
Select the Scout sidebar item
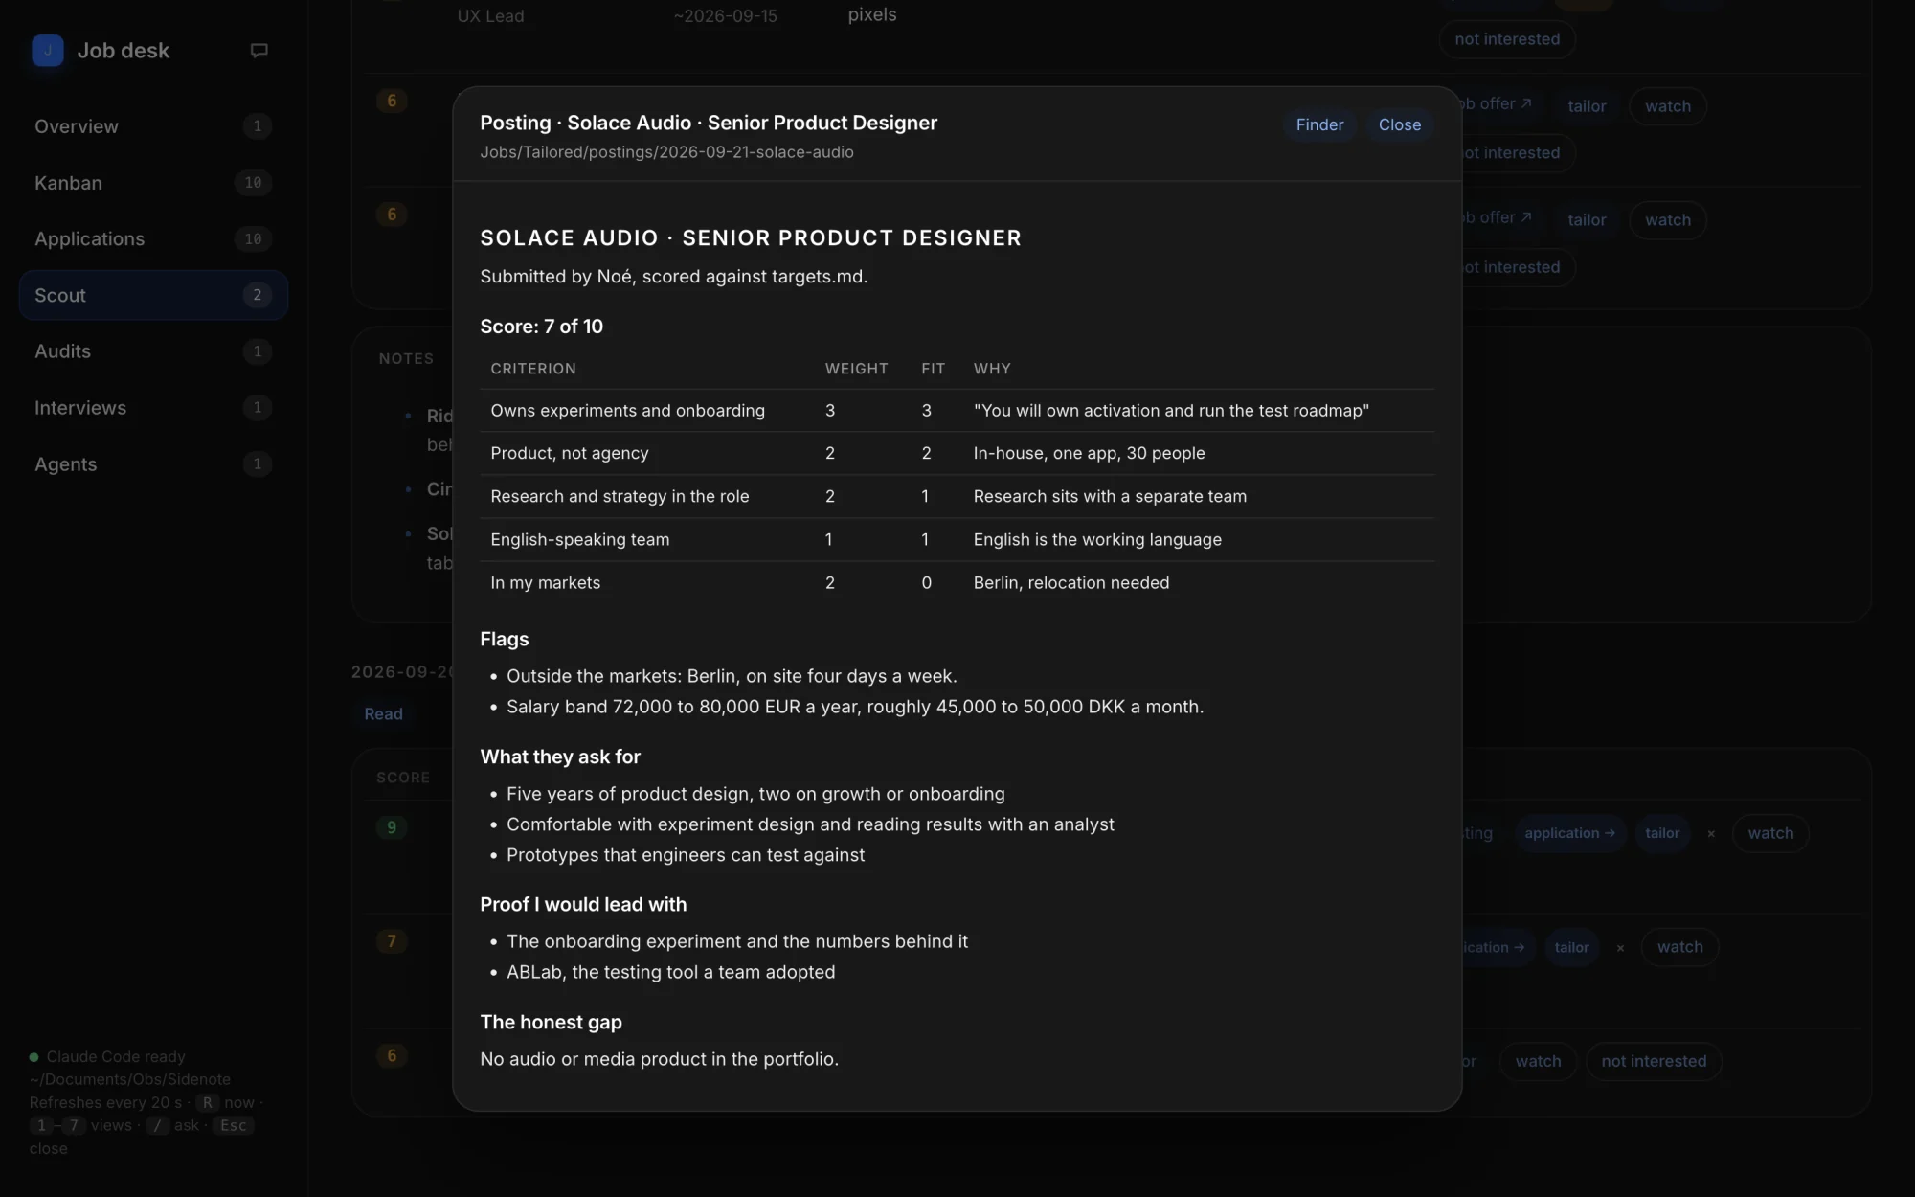(x=153, y=295)
